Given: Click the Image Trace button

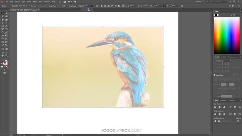Looking at the screenshot, I should [x=53, y=6].
